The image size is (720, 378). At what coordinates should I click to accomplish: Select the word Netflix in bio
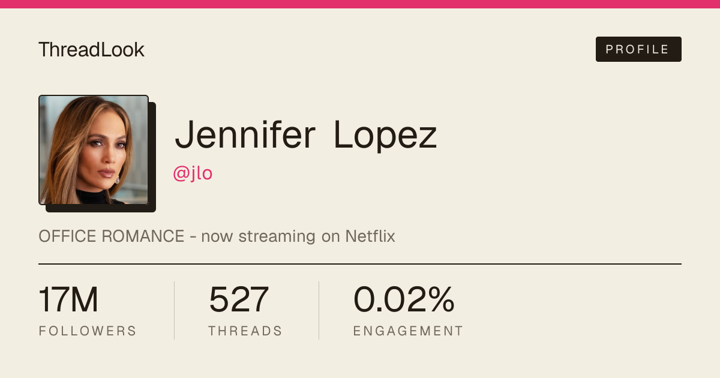tap(370, 236)
